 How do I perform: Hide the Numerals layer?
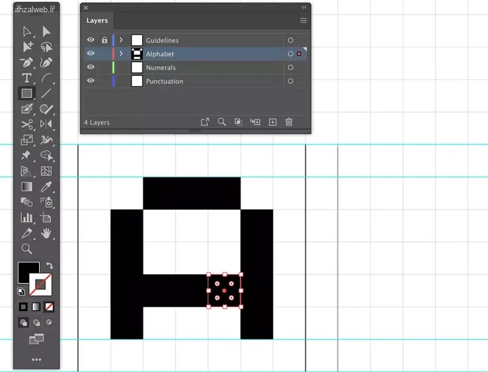click(91, 67)
